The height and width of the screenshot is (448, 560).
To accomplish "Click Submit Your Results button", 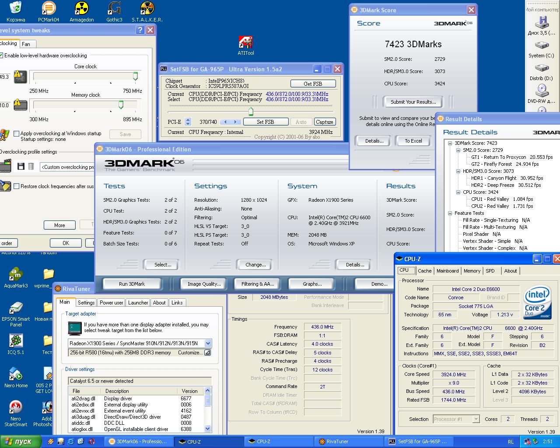I will 413,102.
